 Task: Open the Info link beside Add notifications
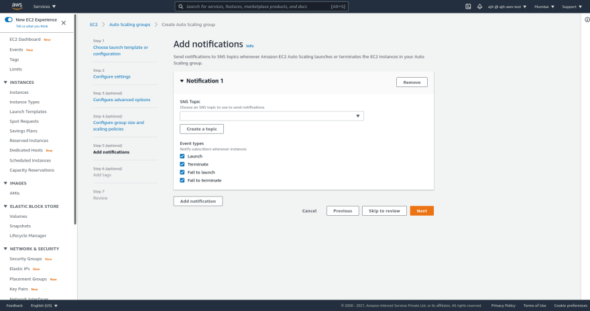click(250, 46)
